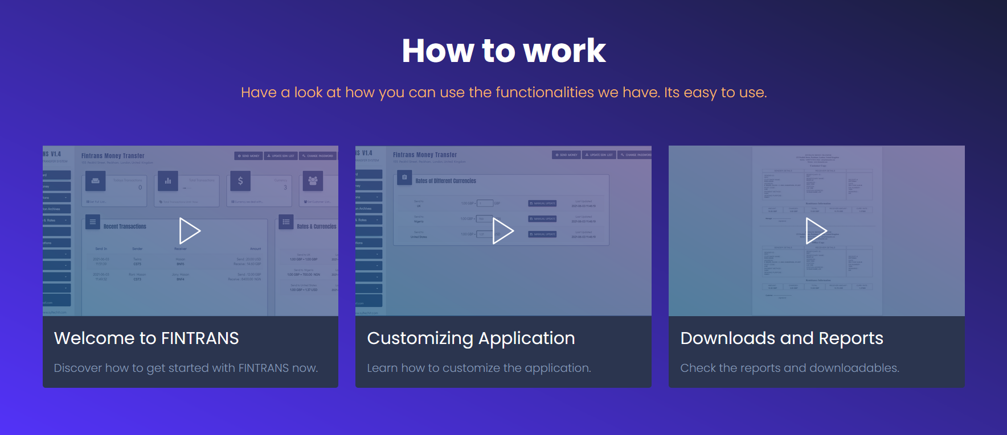Click 'Learn how to customize the application' text
1007x435 pixels.
478,368
